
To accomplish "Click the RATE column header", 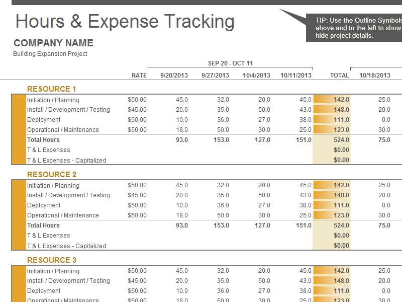I will tap(139, 75).
